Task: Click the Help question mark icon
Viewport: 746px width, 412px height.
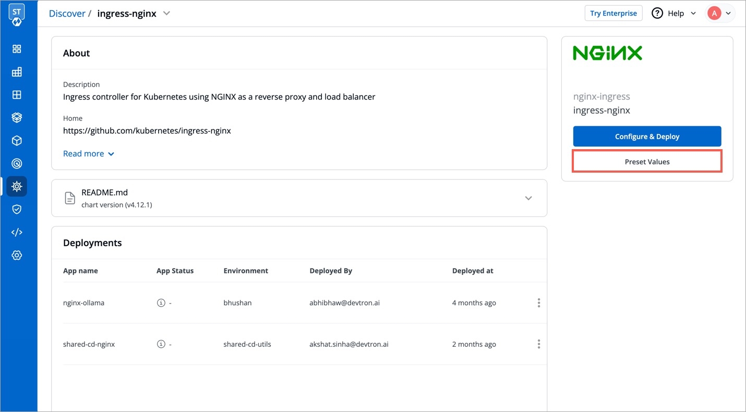Action: click(x=657, y=14)
